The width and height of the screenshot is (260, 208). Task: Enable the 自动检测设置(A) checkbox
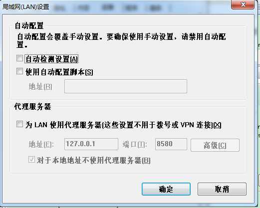point(19,58)
